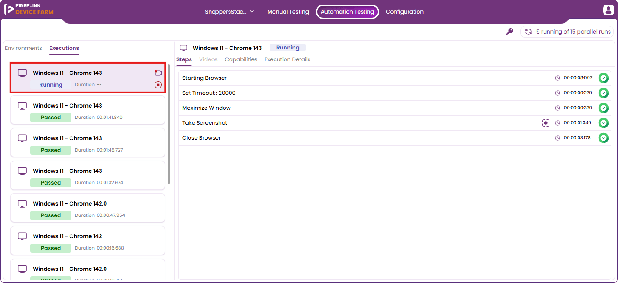Show the Execution Details tab
The width and height of the screenshot is (619, 284).
coord(288,59)
